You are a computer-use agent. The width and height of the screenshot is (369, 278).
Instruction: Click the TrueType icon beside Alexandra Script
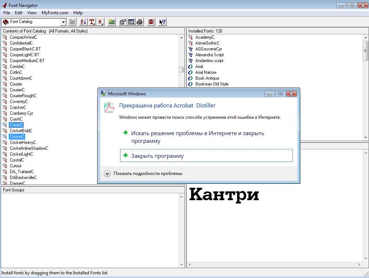pos(190,55)
